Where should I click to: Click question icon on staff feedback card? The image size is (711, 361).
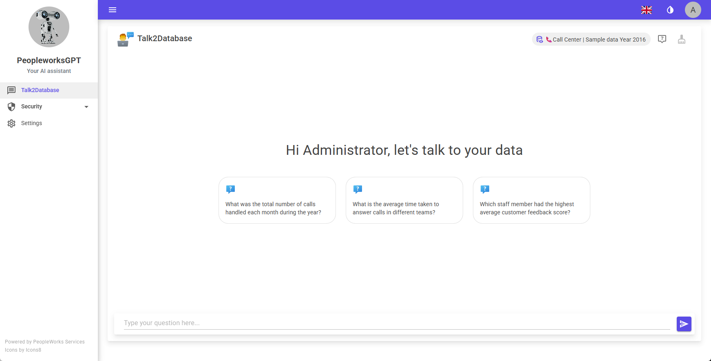[485, 189]
